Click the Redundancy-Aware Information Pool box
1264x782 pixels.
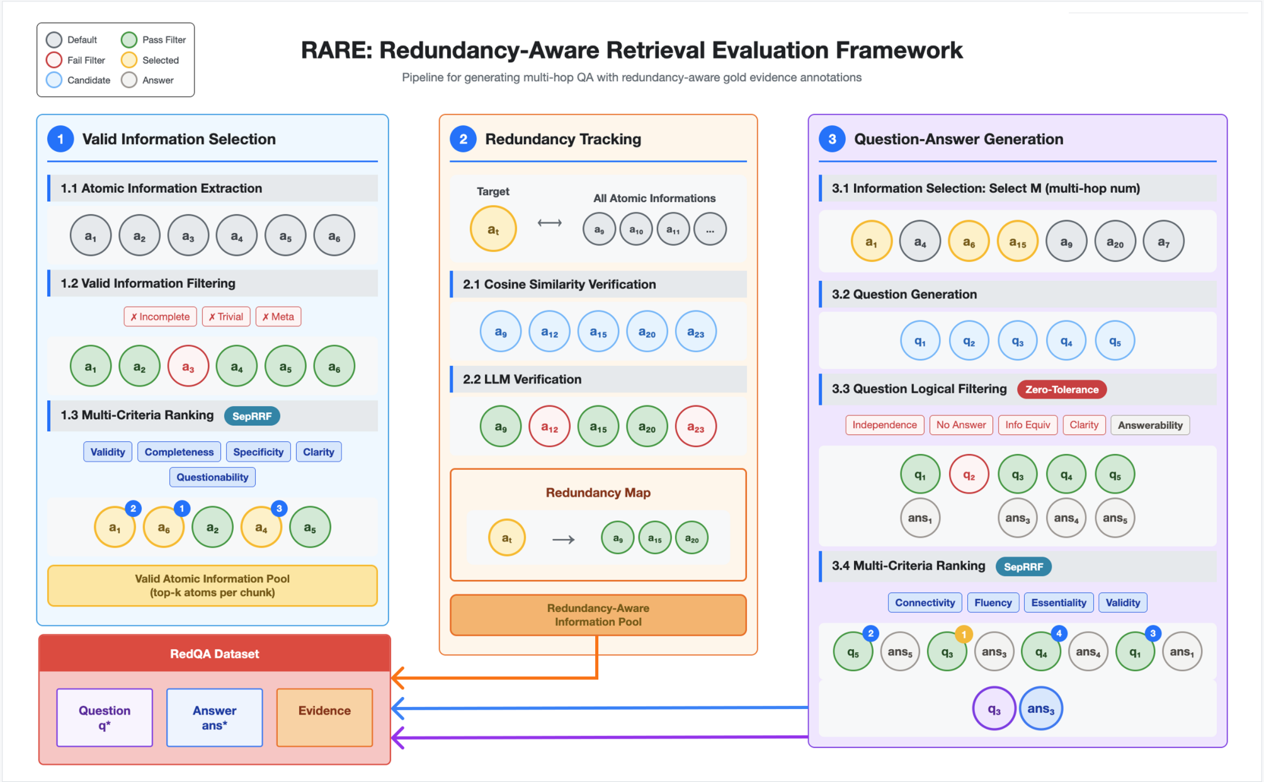[598, 615]
